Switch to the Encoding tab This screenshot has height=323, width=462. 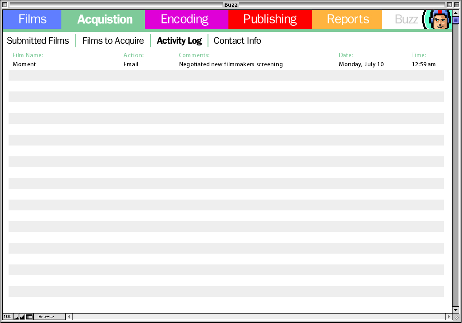pos(186,19)
